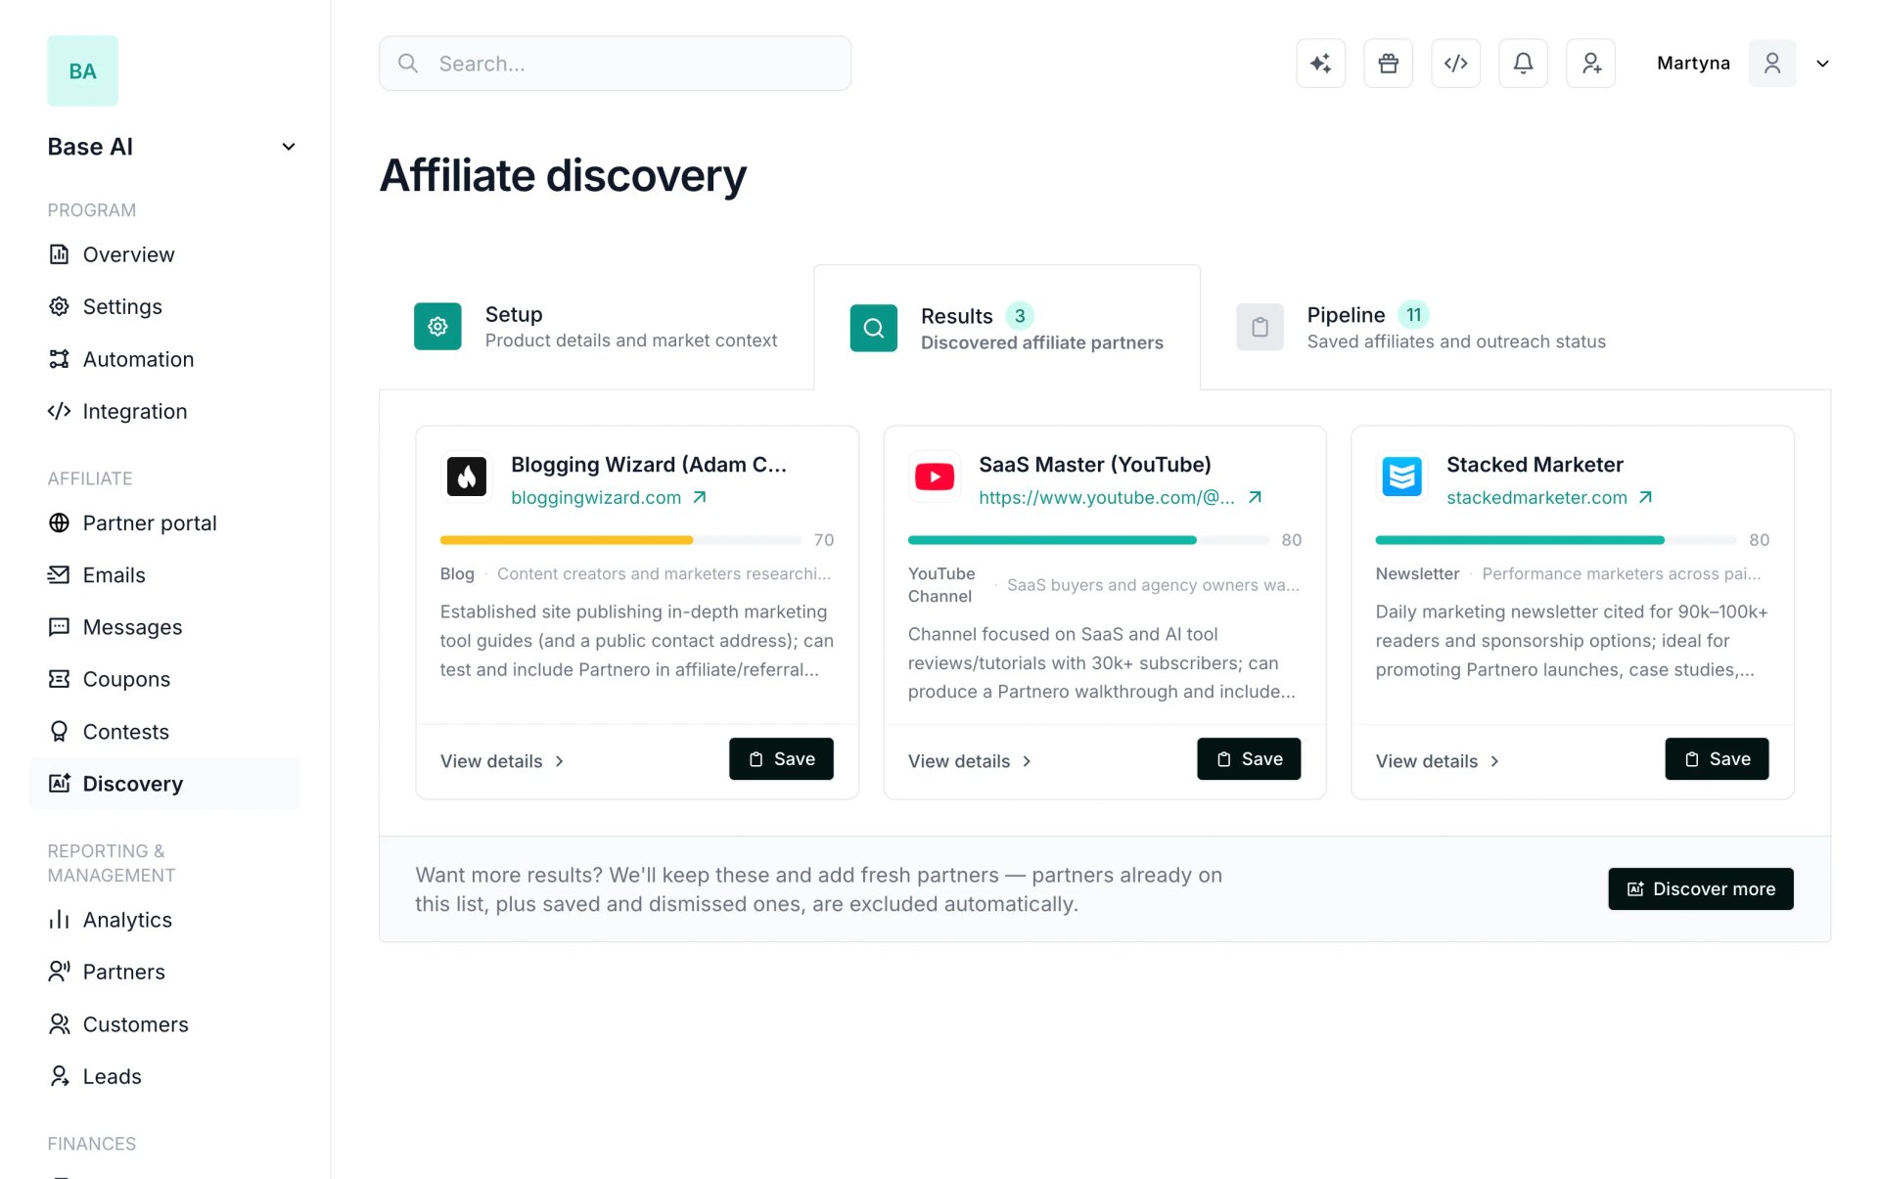View details for Stacked Marketer
The width and height of the screenshot is (1879, 1179).
1438,761
